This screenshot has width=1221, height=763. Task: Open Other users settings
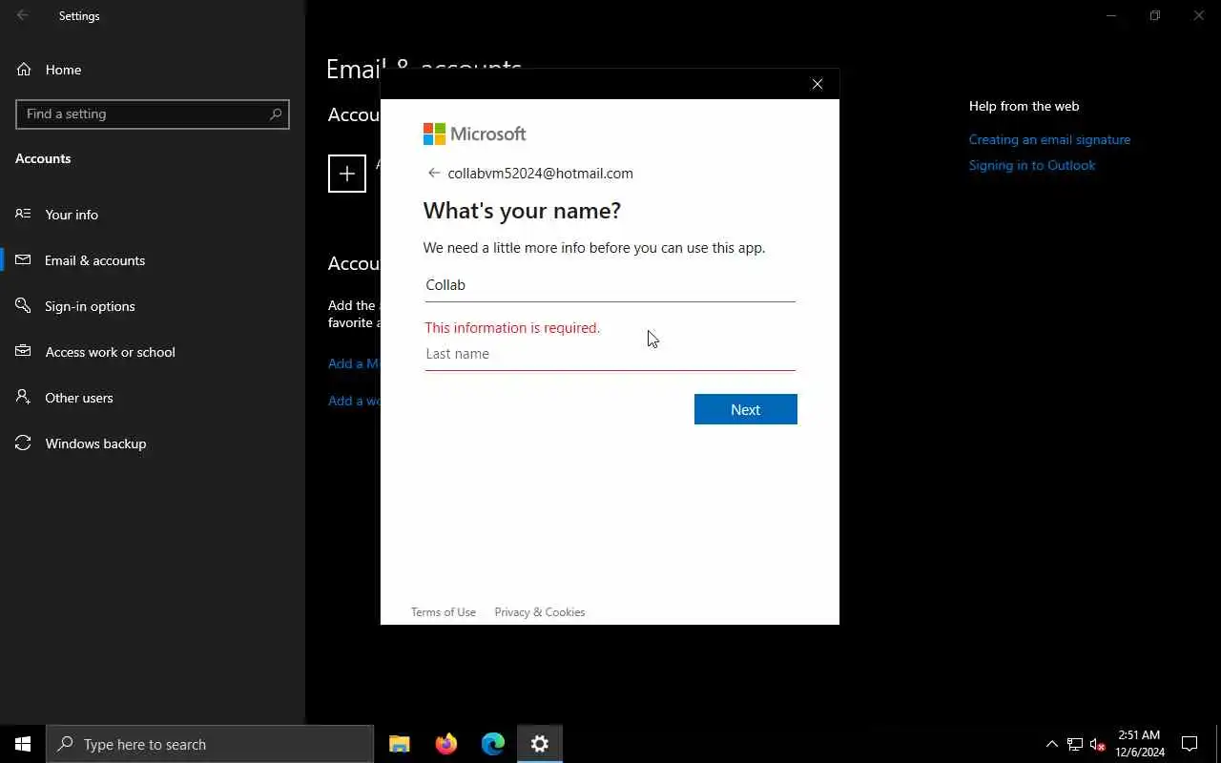click(x=153, y=398)
